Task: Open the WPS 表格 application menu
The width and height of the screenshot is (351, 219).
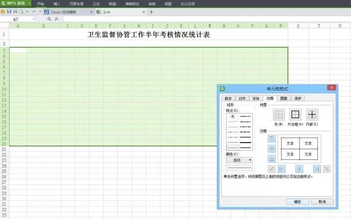Action: (x=16, y=4)
